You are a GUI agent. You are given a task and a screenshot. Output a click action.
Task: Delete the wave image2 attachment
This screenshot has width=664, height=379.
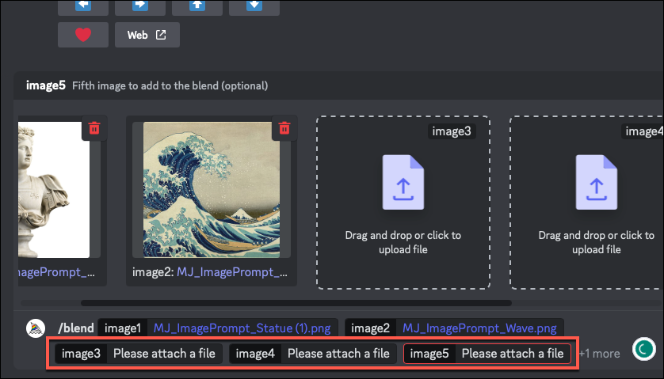coord(284,128)
